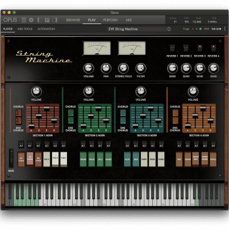Click the Section 3 Volume knob
The width and height of the screenshot is (229, 229).
point(141,92)
